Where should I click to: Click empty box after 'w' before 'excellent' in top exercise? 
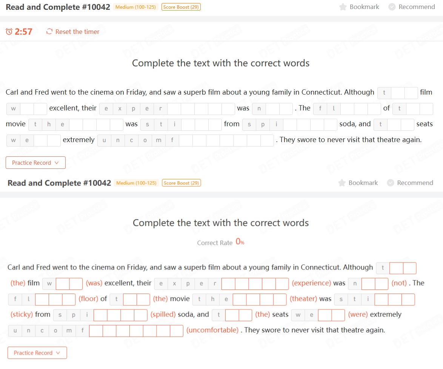(27, 109)
